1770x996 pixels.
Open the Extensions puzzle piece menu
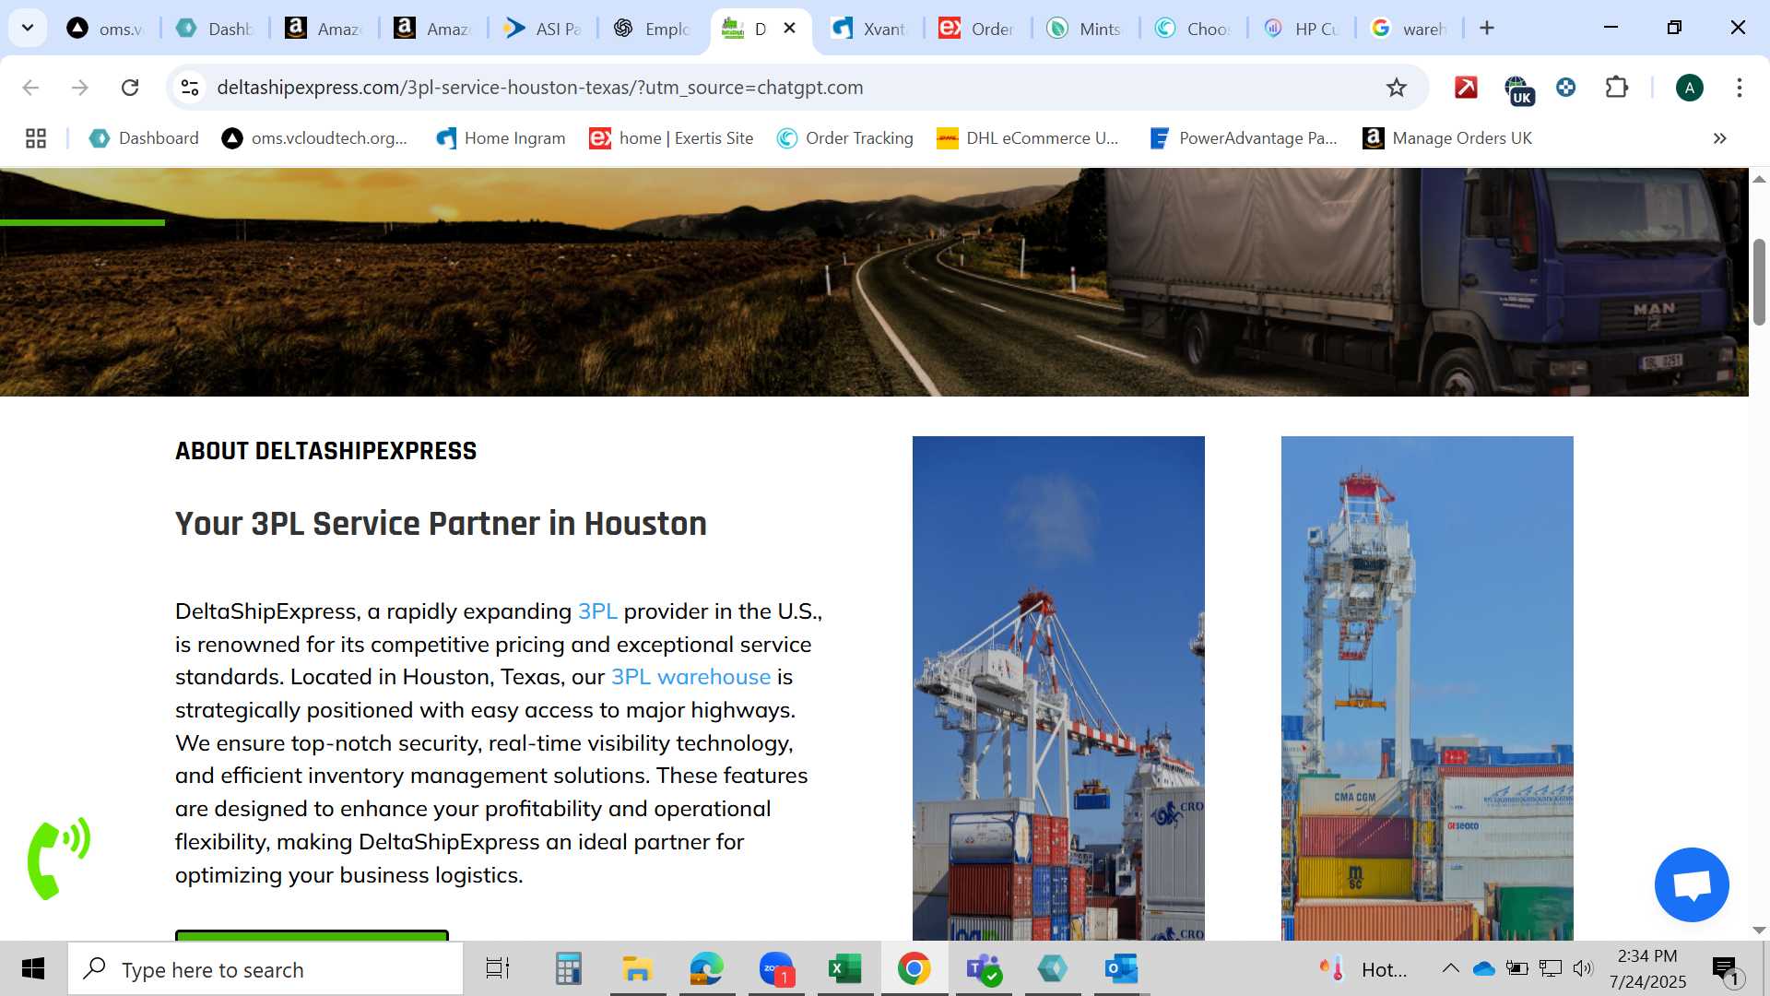point(1617,88)
